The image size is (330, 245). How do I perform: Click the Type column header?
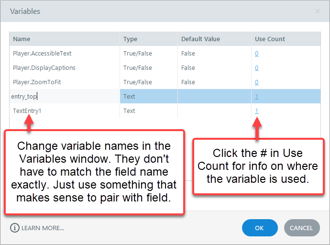pyautogui.click(x=130, y=39)
